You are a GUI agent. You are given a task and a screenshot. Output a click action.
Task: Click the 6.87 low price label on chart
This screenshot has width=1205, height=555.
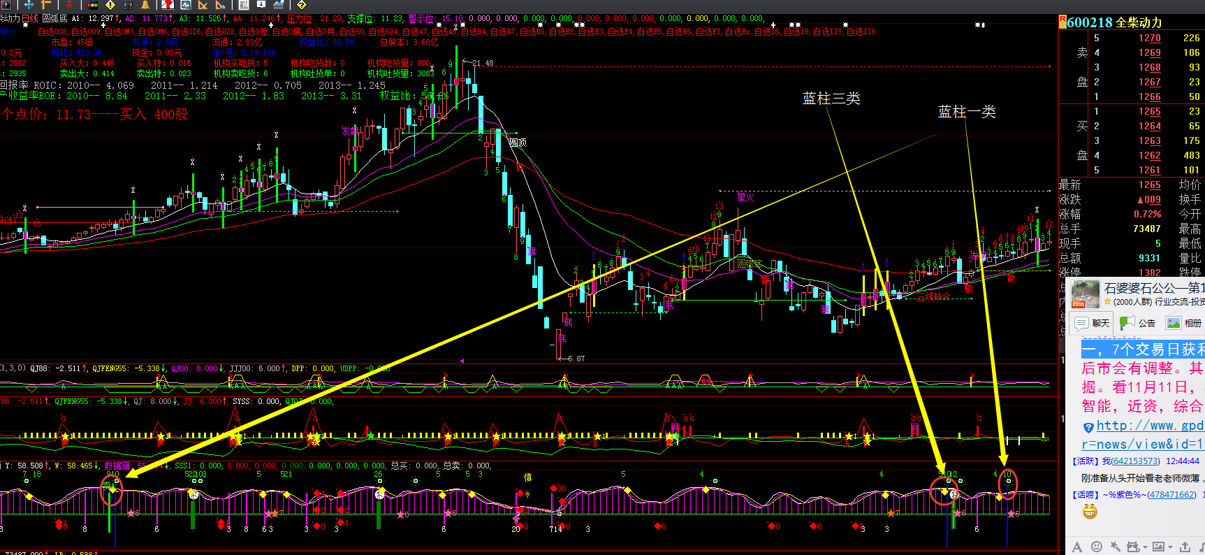(576, 359)
